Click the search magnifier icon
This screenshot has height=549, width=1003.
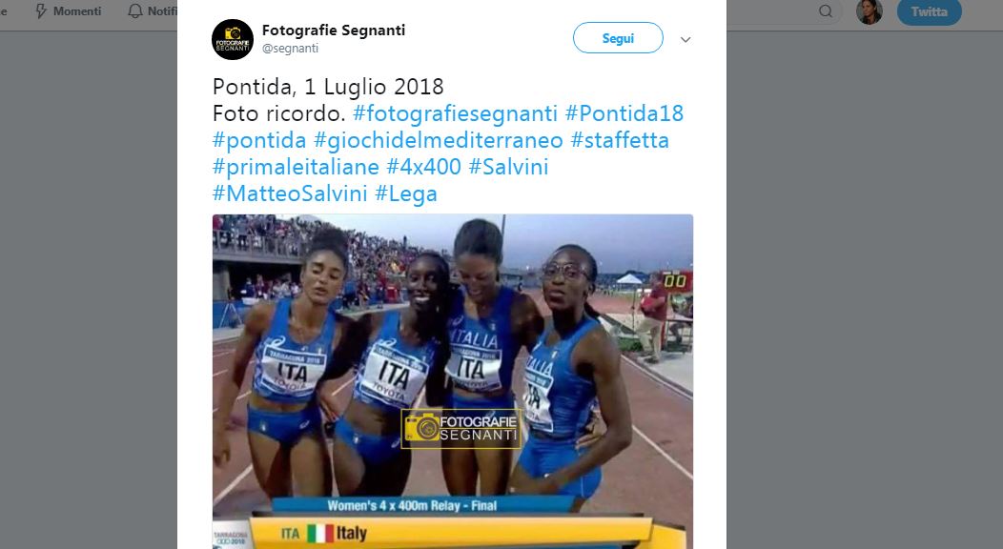pyautogui.click(x=826, y=11)
